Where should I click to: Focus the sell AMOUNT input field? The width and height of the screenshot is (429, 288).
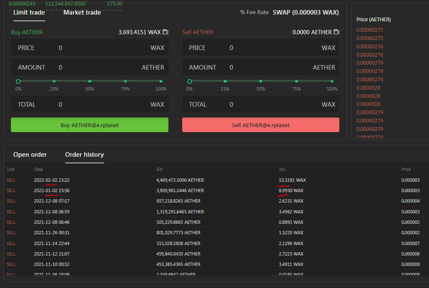[x=261, y=67]
